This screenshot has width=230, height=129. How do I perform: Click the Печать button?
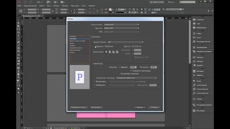click(x=140, y=107)
